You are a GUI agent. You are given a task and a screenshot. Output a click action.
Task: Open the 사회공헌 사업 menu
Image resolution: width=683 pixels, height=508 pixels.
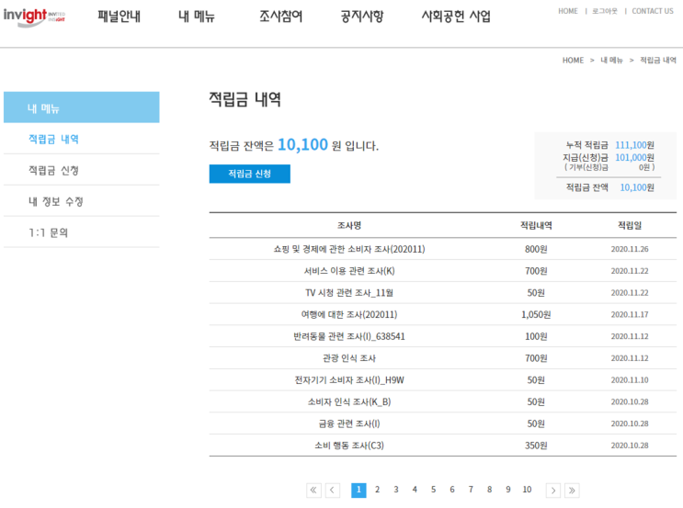456,17
